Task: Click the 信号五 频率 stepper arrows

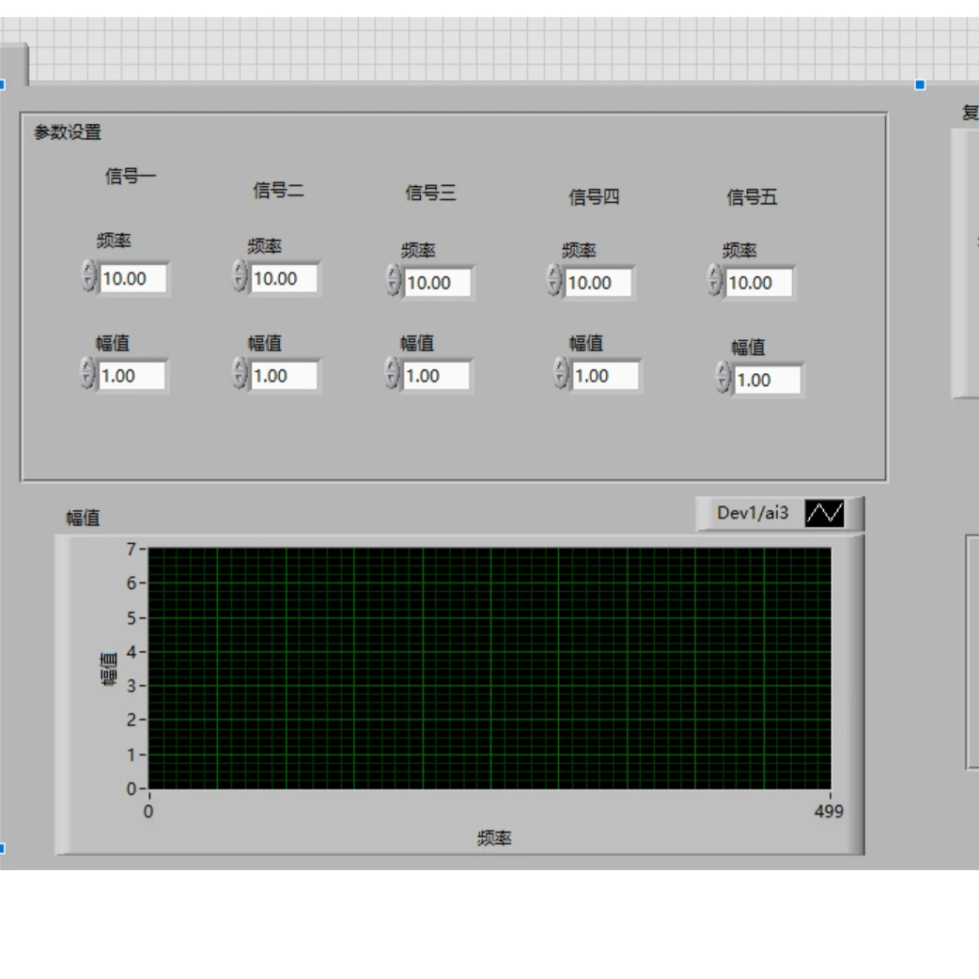Action: click(714, 280)
